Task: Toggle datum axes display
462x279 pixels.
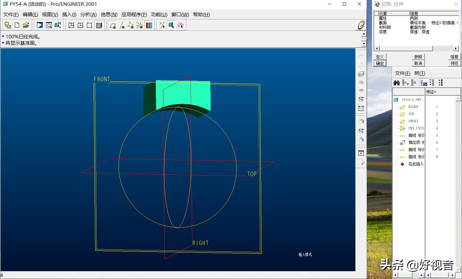Action: tap(122, 25)
